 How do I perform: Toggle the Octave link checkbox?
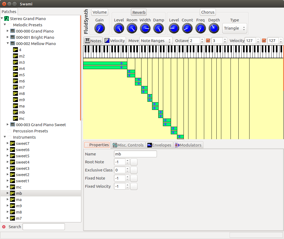[208, 41]
